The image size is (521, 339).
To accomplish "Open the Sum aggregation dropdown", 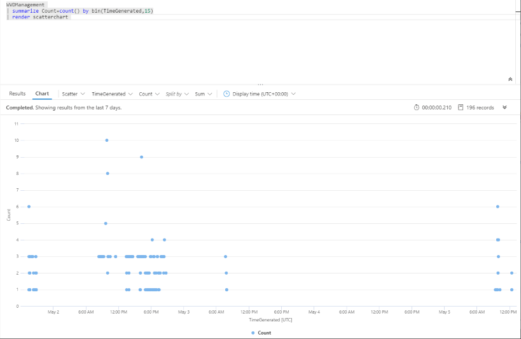I will (204, 94).
